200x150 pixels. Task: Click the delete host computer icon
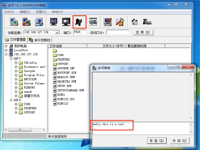(26, 22)
